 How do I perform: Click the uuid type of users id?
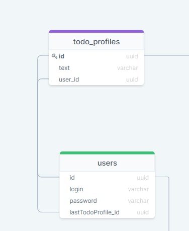pos(143,178)
